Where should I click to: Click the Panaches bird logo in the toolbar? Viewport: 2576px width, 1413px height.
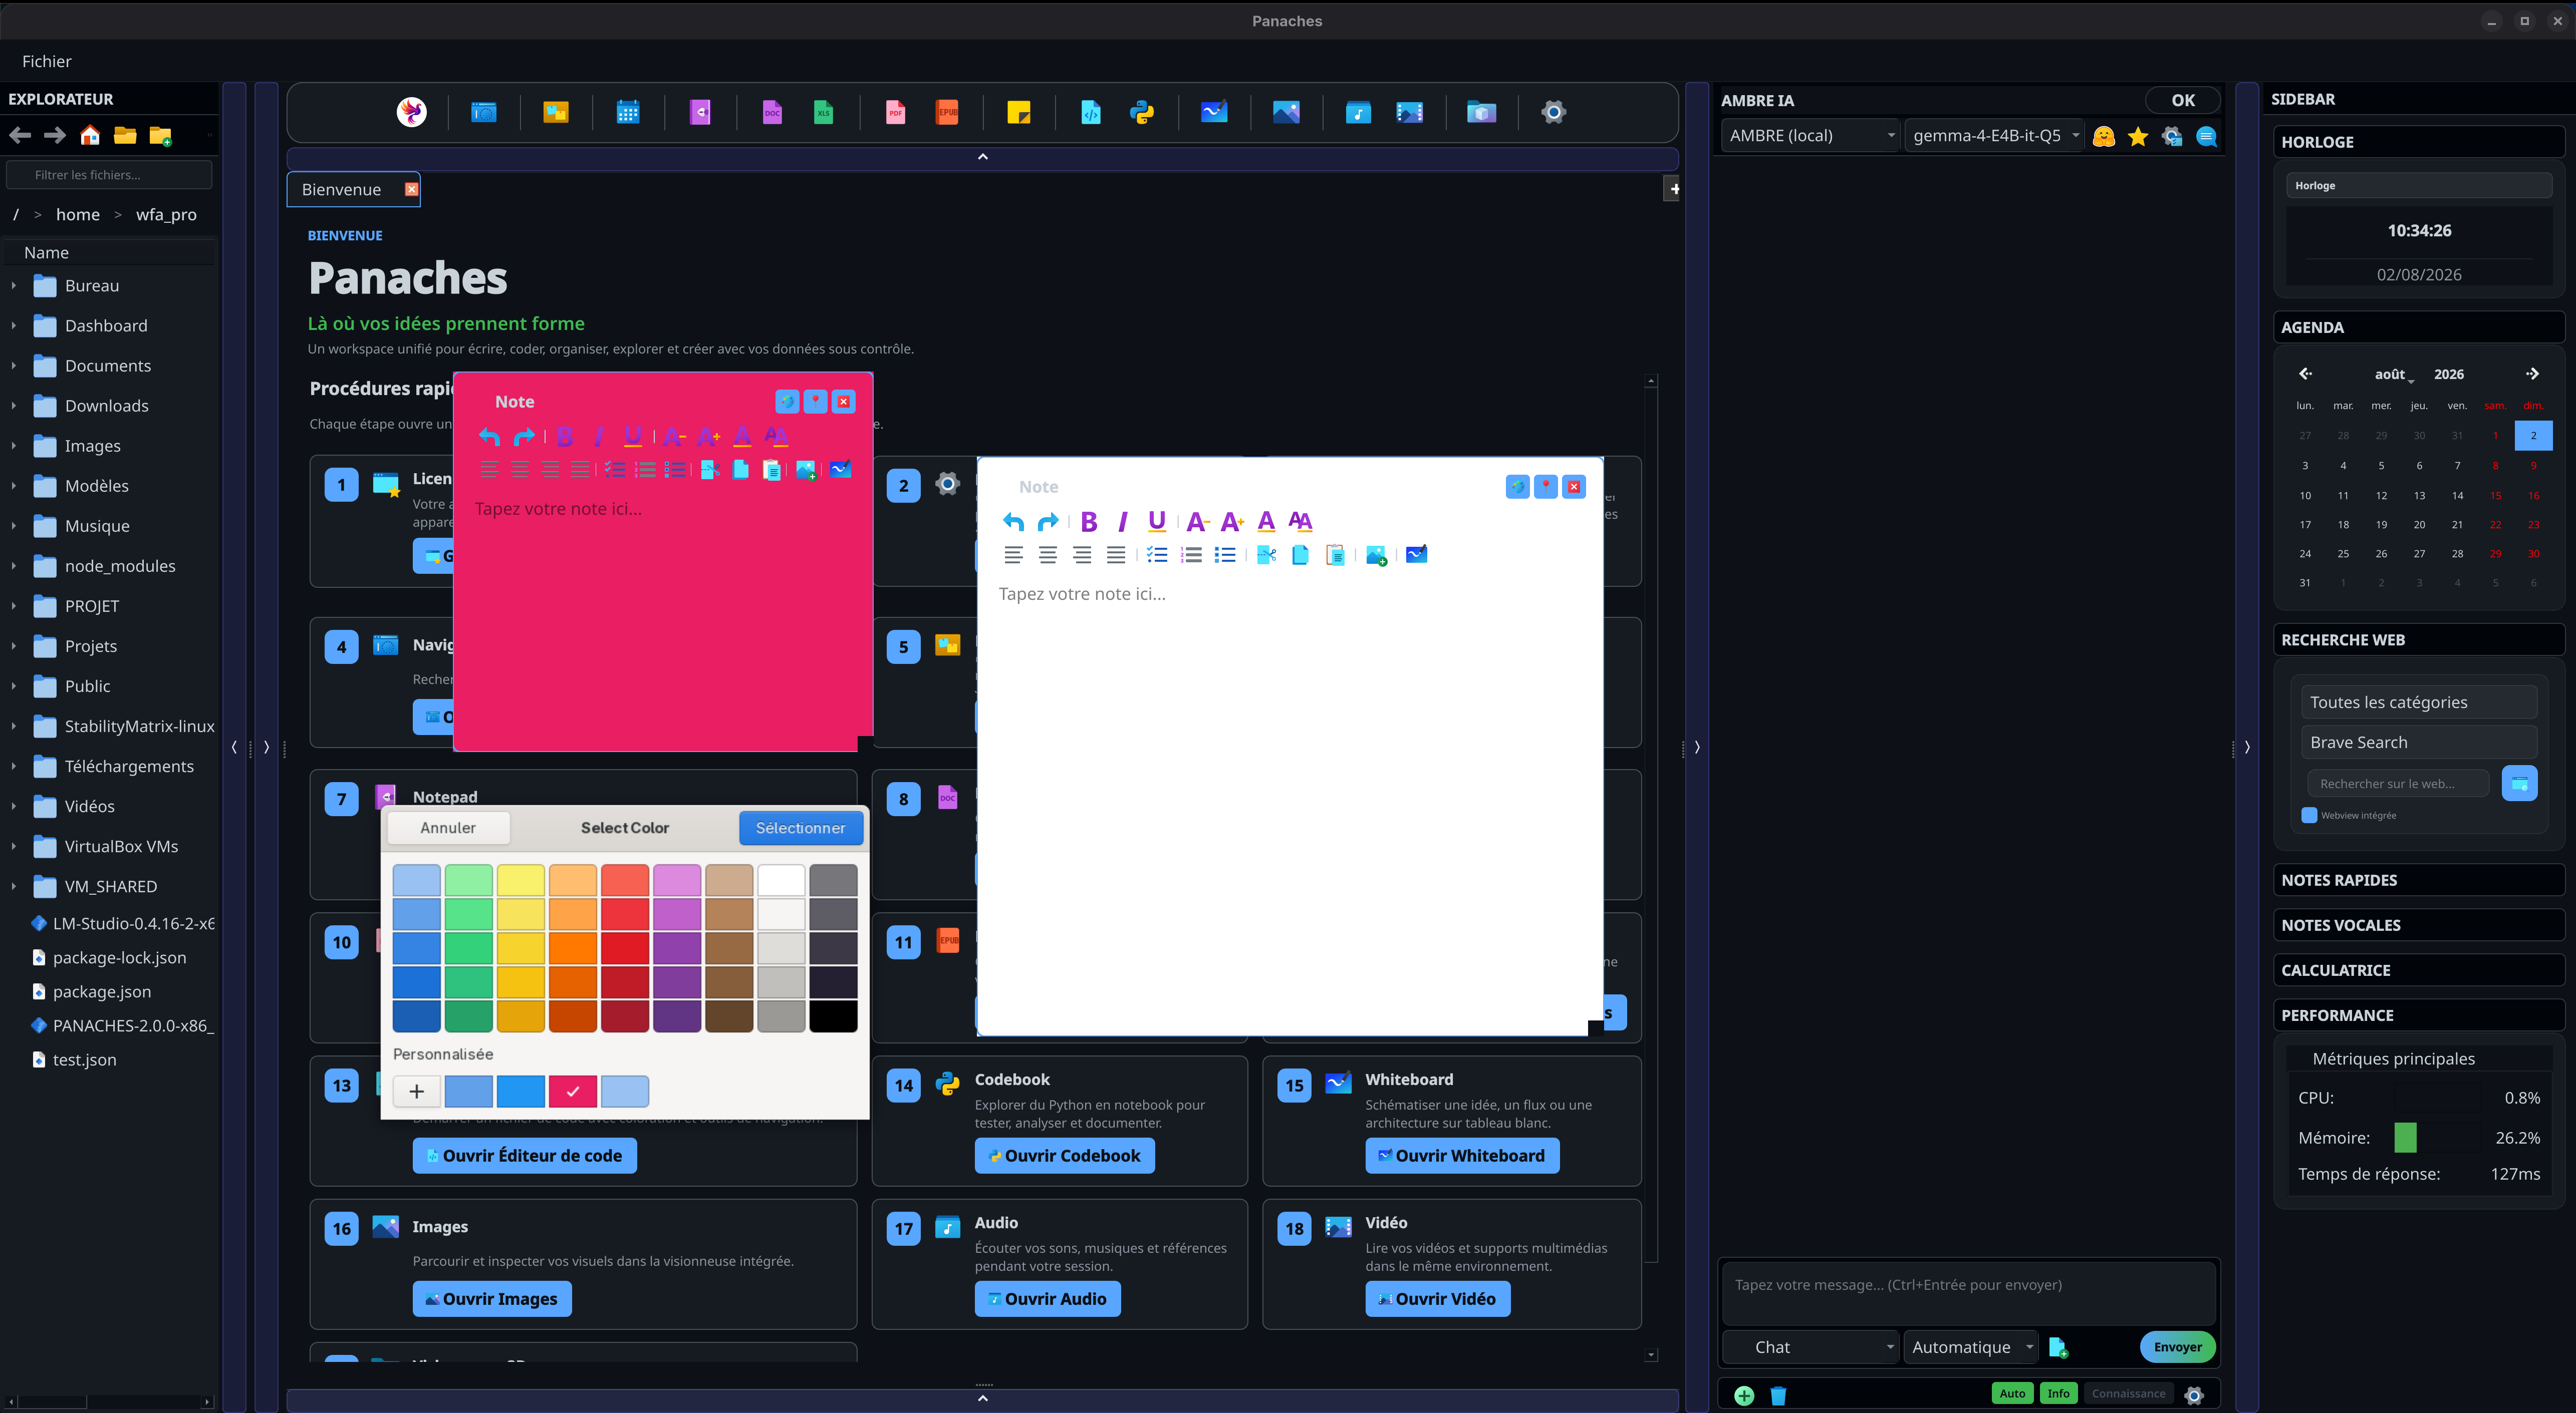412,112
